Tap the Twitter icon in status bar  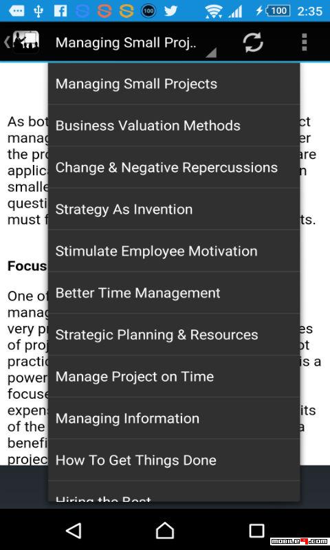tap(170, 11)
